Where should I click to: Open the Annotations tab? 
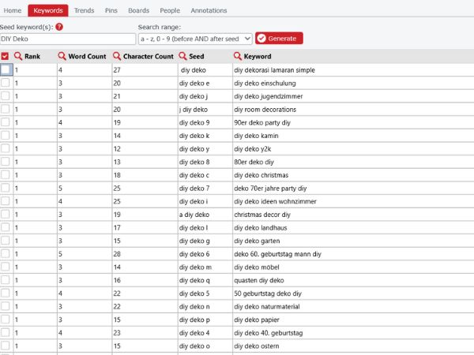pyautogui.click(x=209, y=10)
